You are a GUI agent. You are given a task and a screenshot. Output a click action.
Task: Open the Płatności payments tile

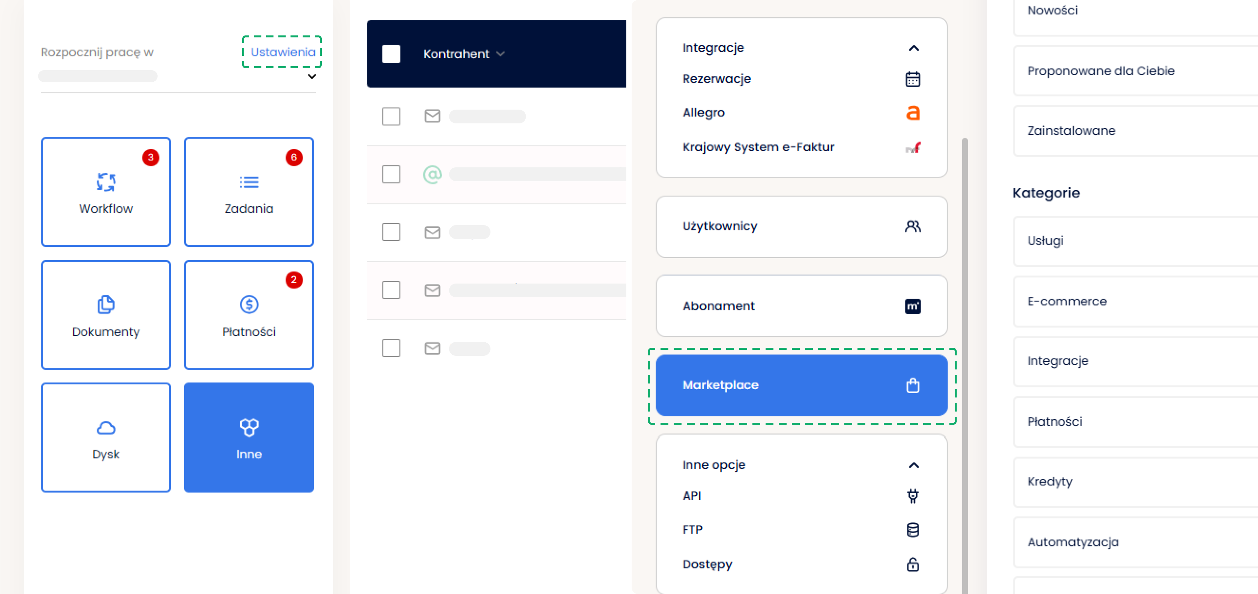[x=249, y=315]
